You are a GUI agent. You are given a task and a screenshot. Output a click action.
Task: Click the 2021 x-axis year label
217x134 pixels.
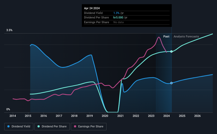121,116
